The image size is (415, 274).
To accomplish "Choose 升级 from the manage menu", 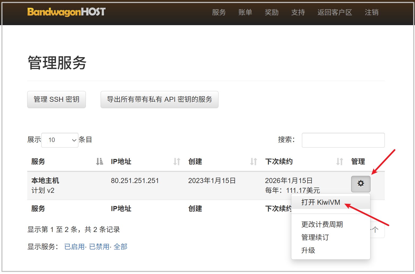I will pos(308,250).
